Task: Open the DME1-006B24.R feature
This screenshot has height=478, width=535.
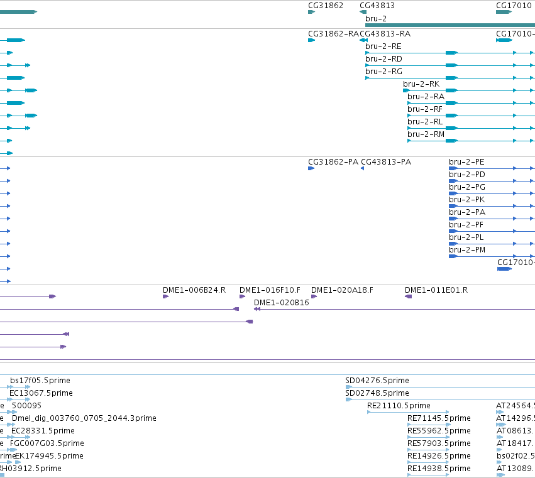Action: point(194,290)
